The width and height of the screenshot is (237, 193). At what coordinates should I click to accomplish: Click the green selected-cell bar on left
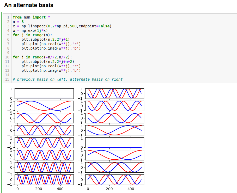click(x=2, y=102)
